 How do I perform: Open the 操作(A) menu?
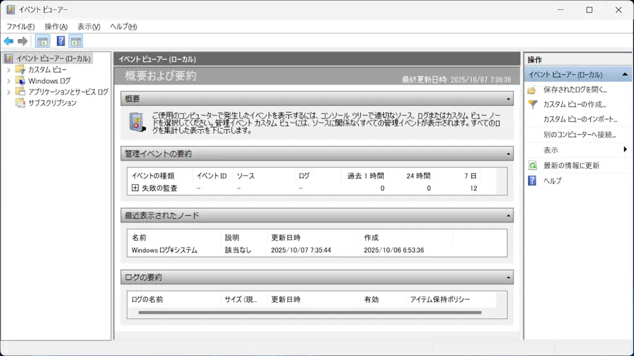[56, 27]
